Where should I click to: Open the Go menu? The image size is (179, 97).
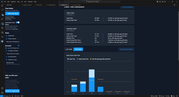click(22, 2)
